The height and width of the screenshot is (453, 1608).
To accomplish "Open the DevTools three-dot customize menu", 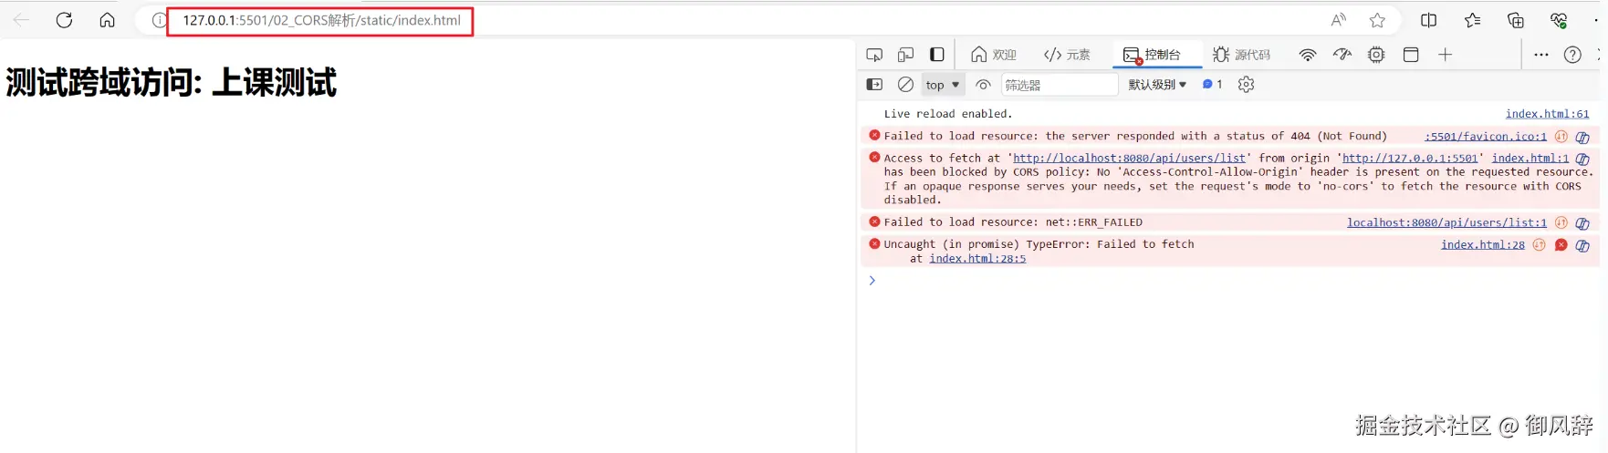I will click(1541, 55).
